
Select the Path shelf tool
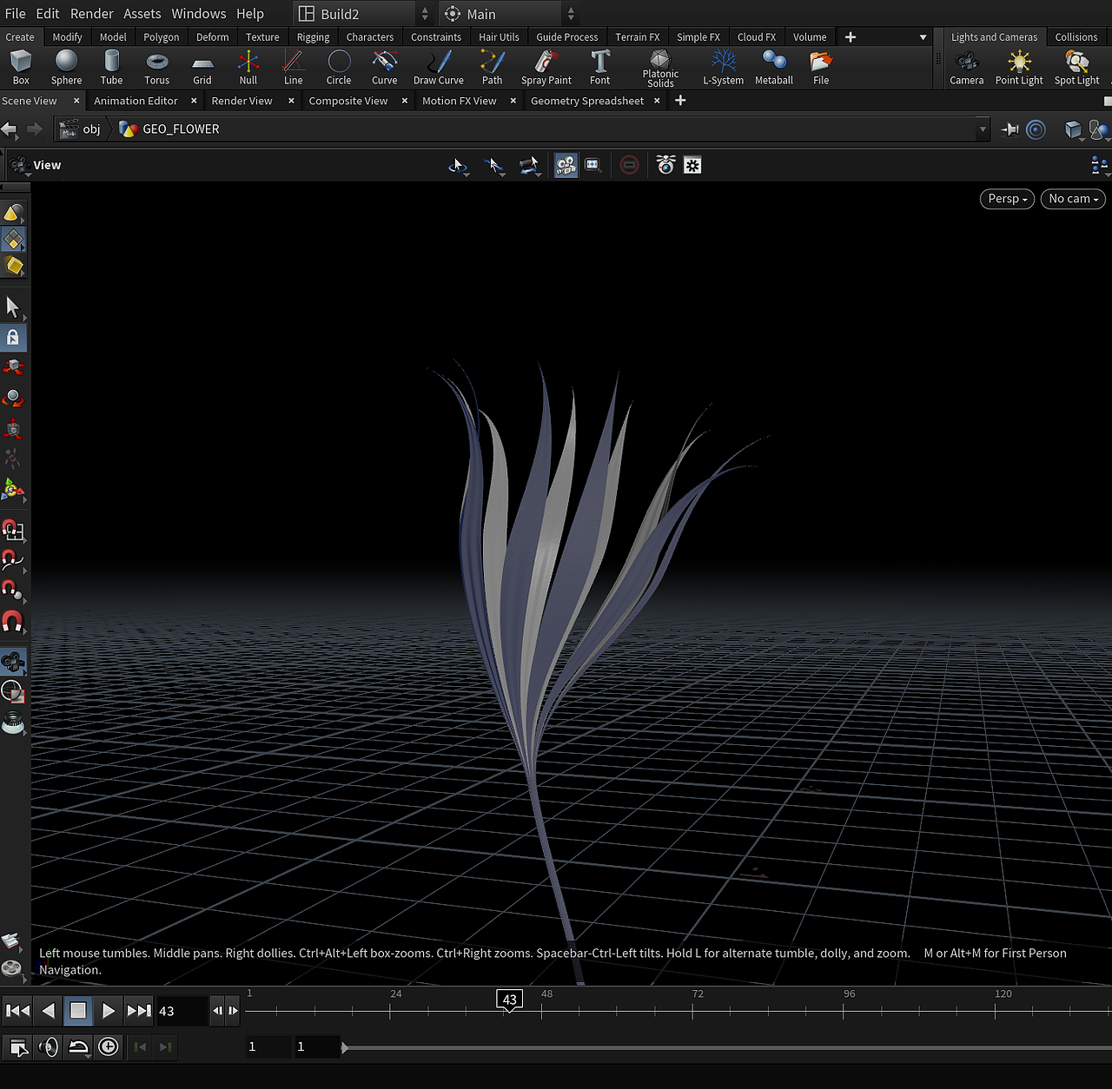coord(493,68)
